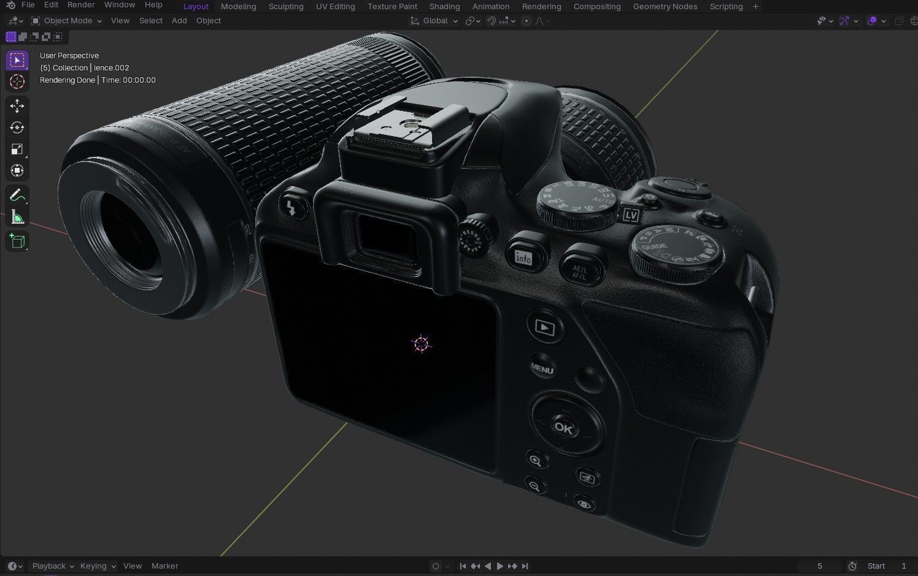Set selection mode to Extend

pyautogui.click(x=23, y=37)
